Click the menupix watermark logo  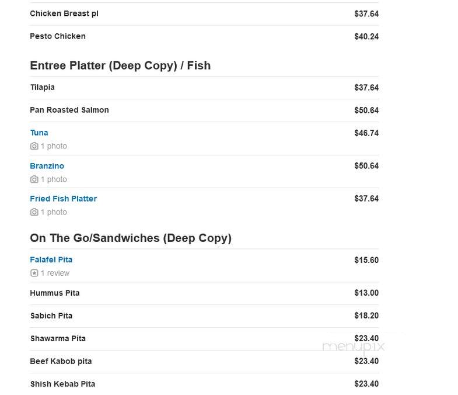click(353, 347)
